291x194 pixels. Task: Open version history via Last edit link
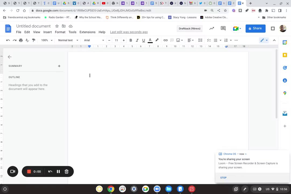click(x=129, y=32)
